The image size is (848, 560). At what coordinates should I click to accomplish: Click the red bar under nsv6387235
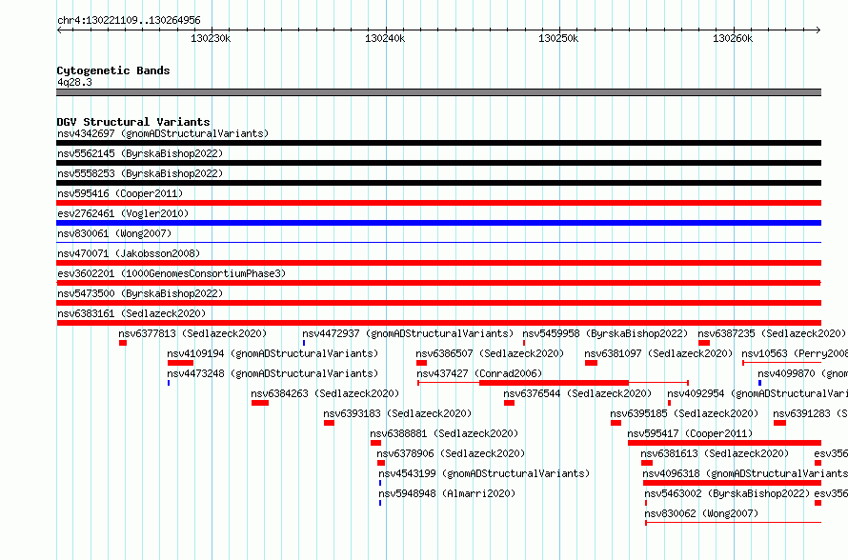[703, 343]
